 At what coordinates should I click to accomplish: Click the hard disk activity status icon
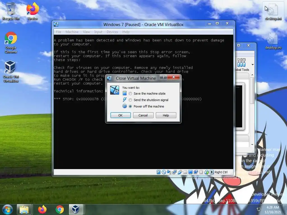[159, 172]
